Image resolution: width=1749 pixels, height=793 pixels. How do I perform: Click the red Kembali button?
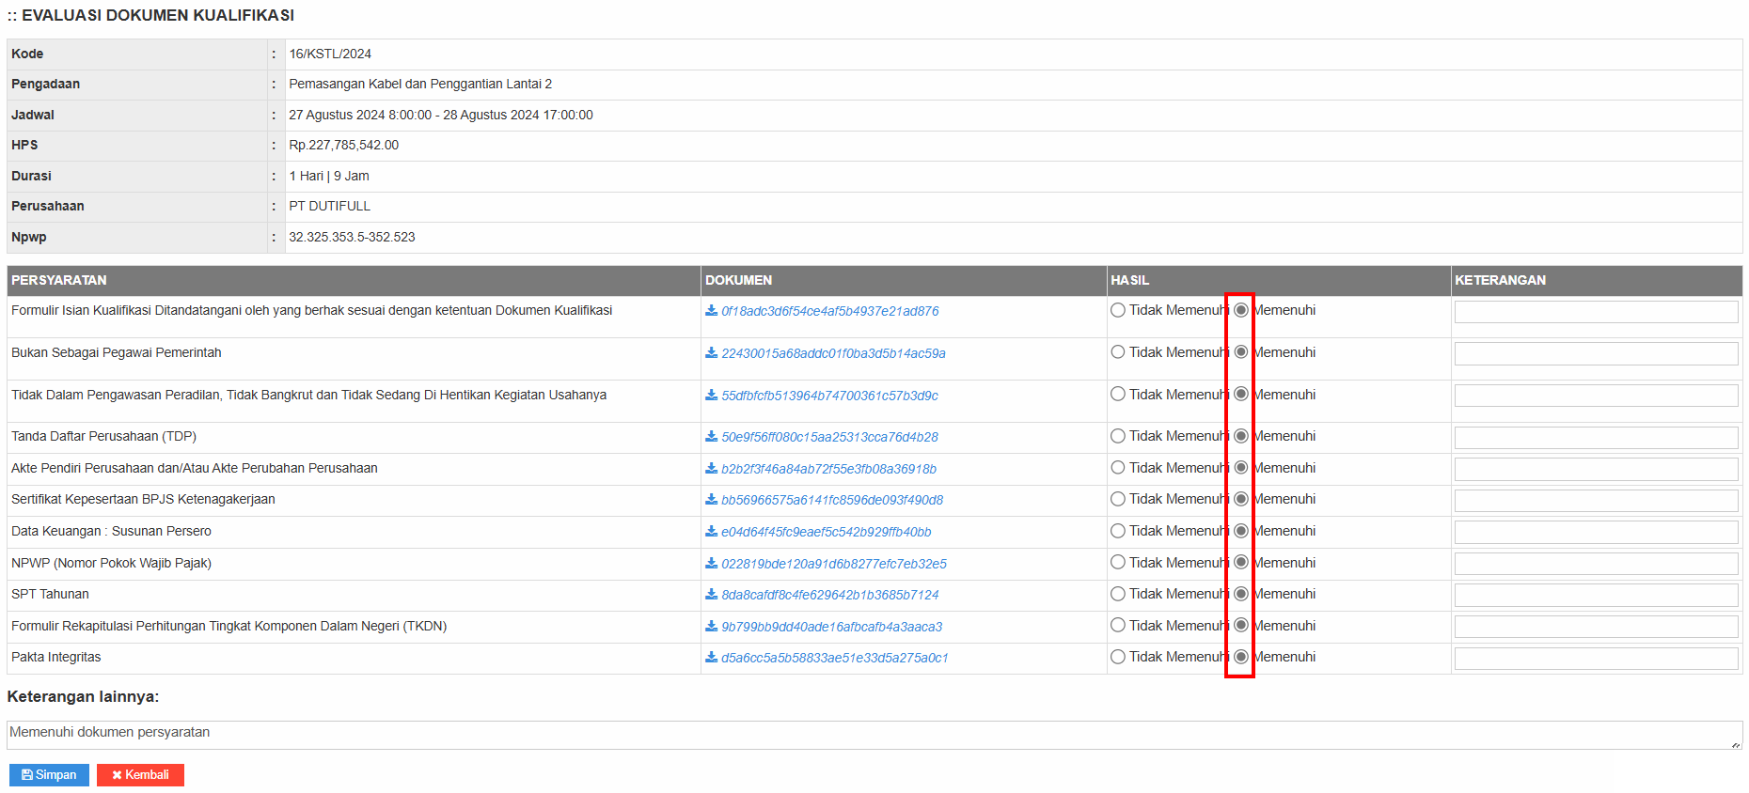[140, 775]
